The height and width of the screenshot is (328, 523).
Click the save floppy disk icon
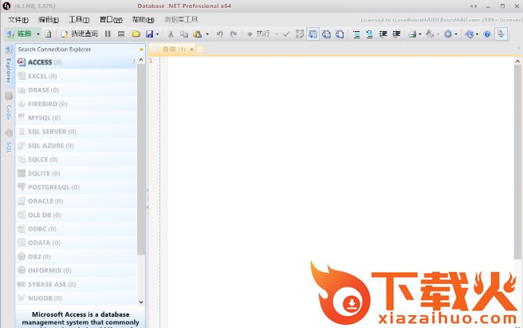(x=148, y=34)
